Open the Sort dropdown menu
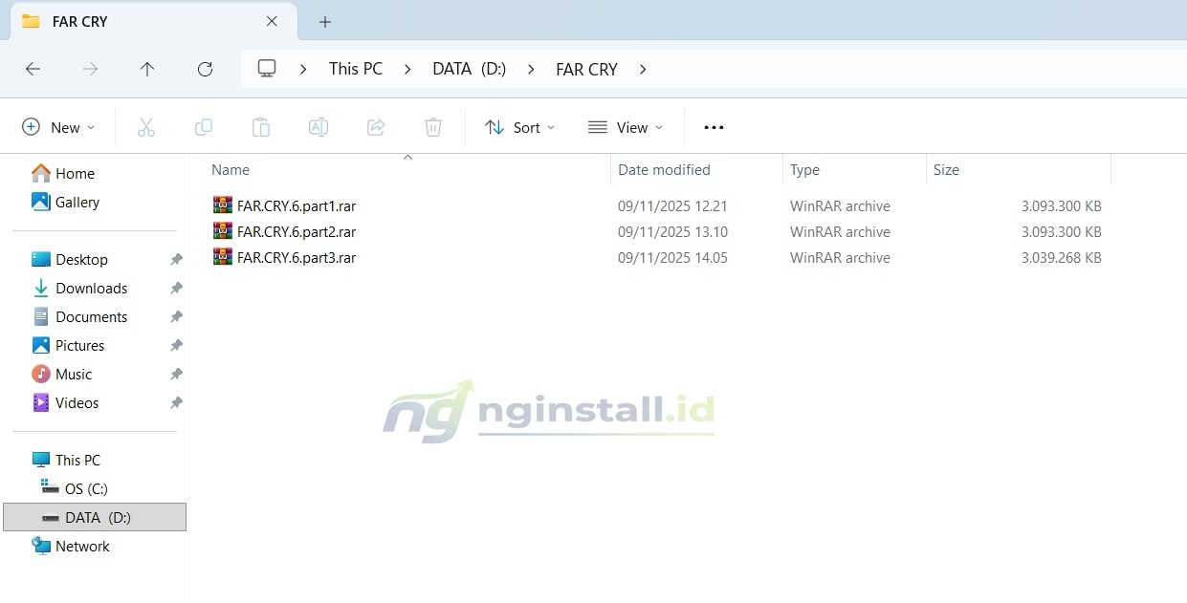Viewport: 1187px width, 603px height. click(519, 127)
